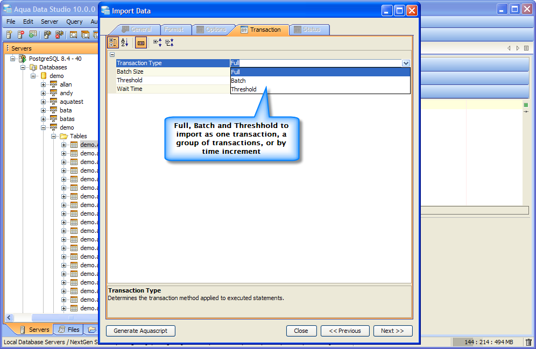Click the Register Server toolbar icon

(x=9, y=34)
